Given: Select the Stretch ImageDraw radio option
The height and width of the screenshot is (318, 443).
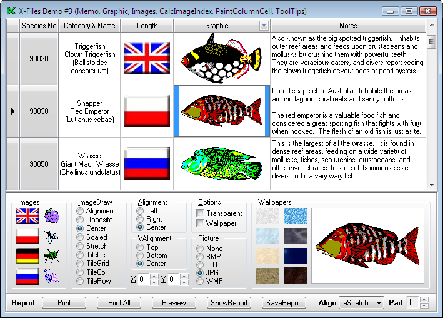Looking at the screenshot, I should [79, 246].
